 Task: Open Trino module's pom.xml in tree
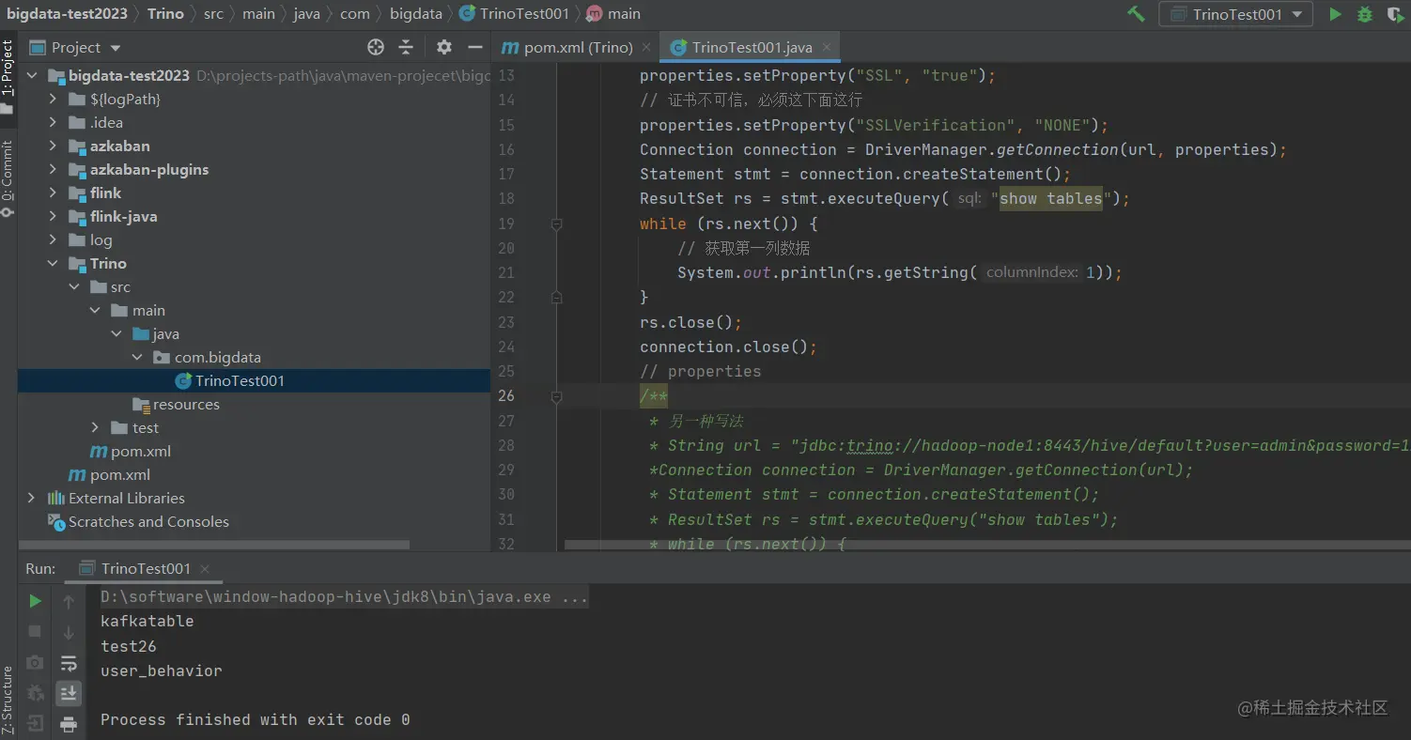(140, 451)
